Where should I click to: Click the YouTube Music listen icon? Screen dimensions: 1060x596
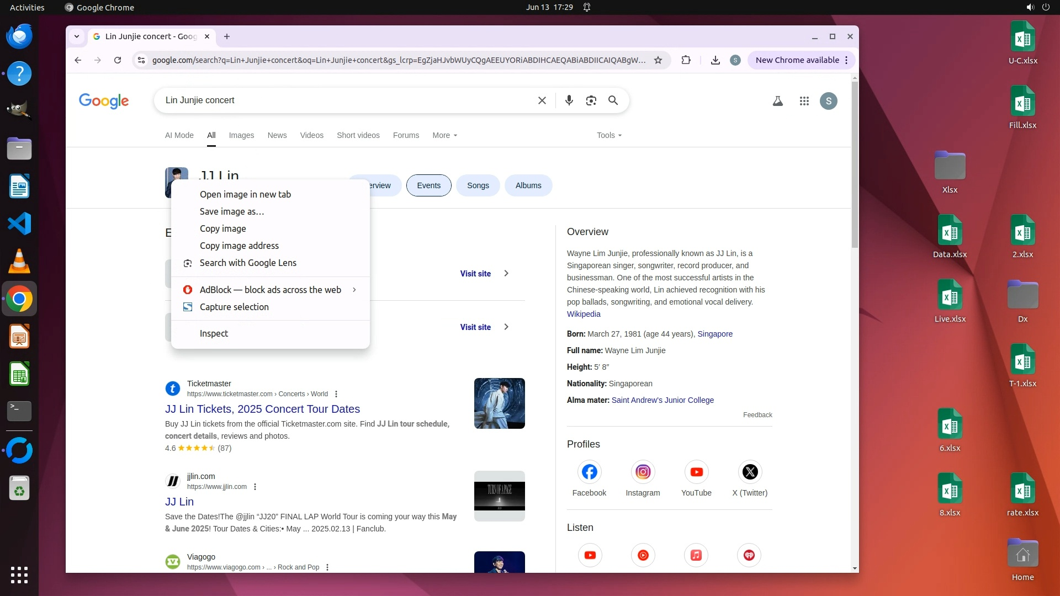(x=643, y=555)
